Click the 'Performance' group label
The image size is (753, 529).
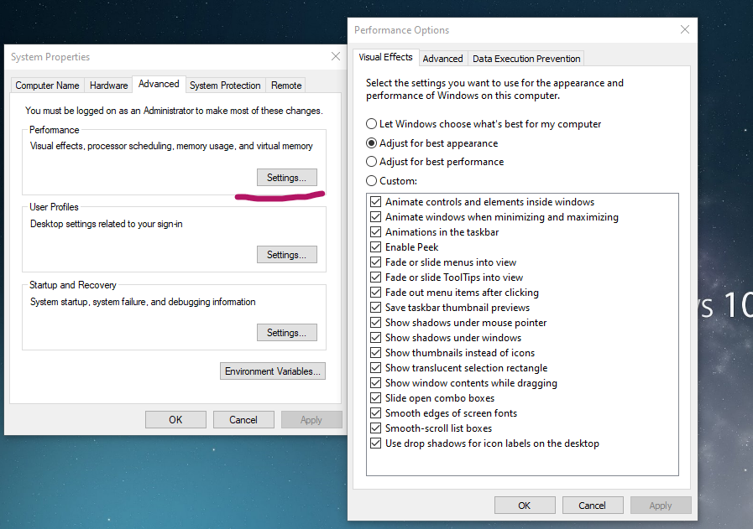(55, 130)
